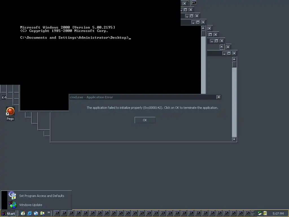This screenshot has width=289, height=217.
Task: Click the network connection tray icon
Action: (x=260, y=213)
